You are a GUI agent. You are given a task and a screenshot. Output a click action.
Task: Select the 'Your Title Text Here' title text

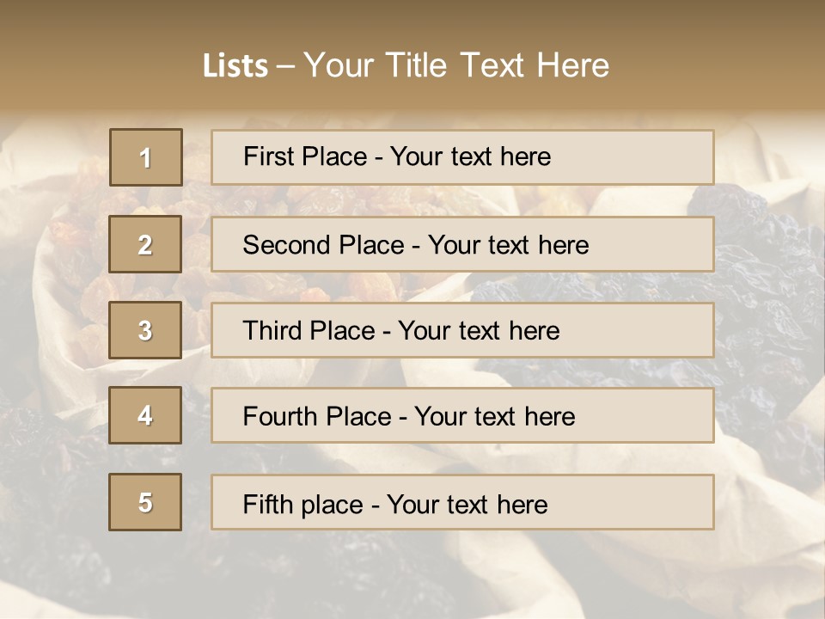[x=456, y=66]
